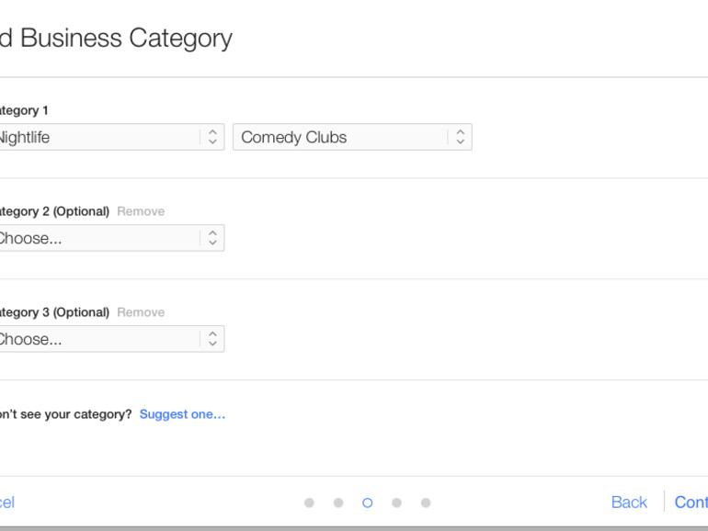The height and width of the screenshot is (531, 708).
Task: Go Back to the previous step
Action: tap(629, 503)
